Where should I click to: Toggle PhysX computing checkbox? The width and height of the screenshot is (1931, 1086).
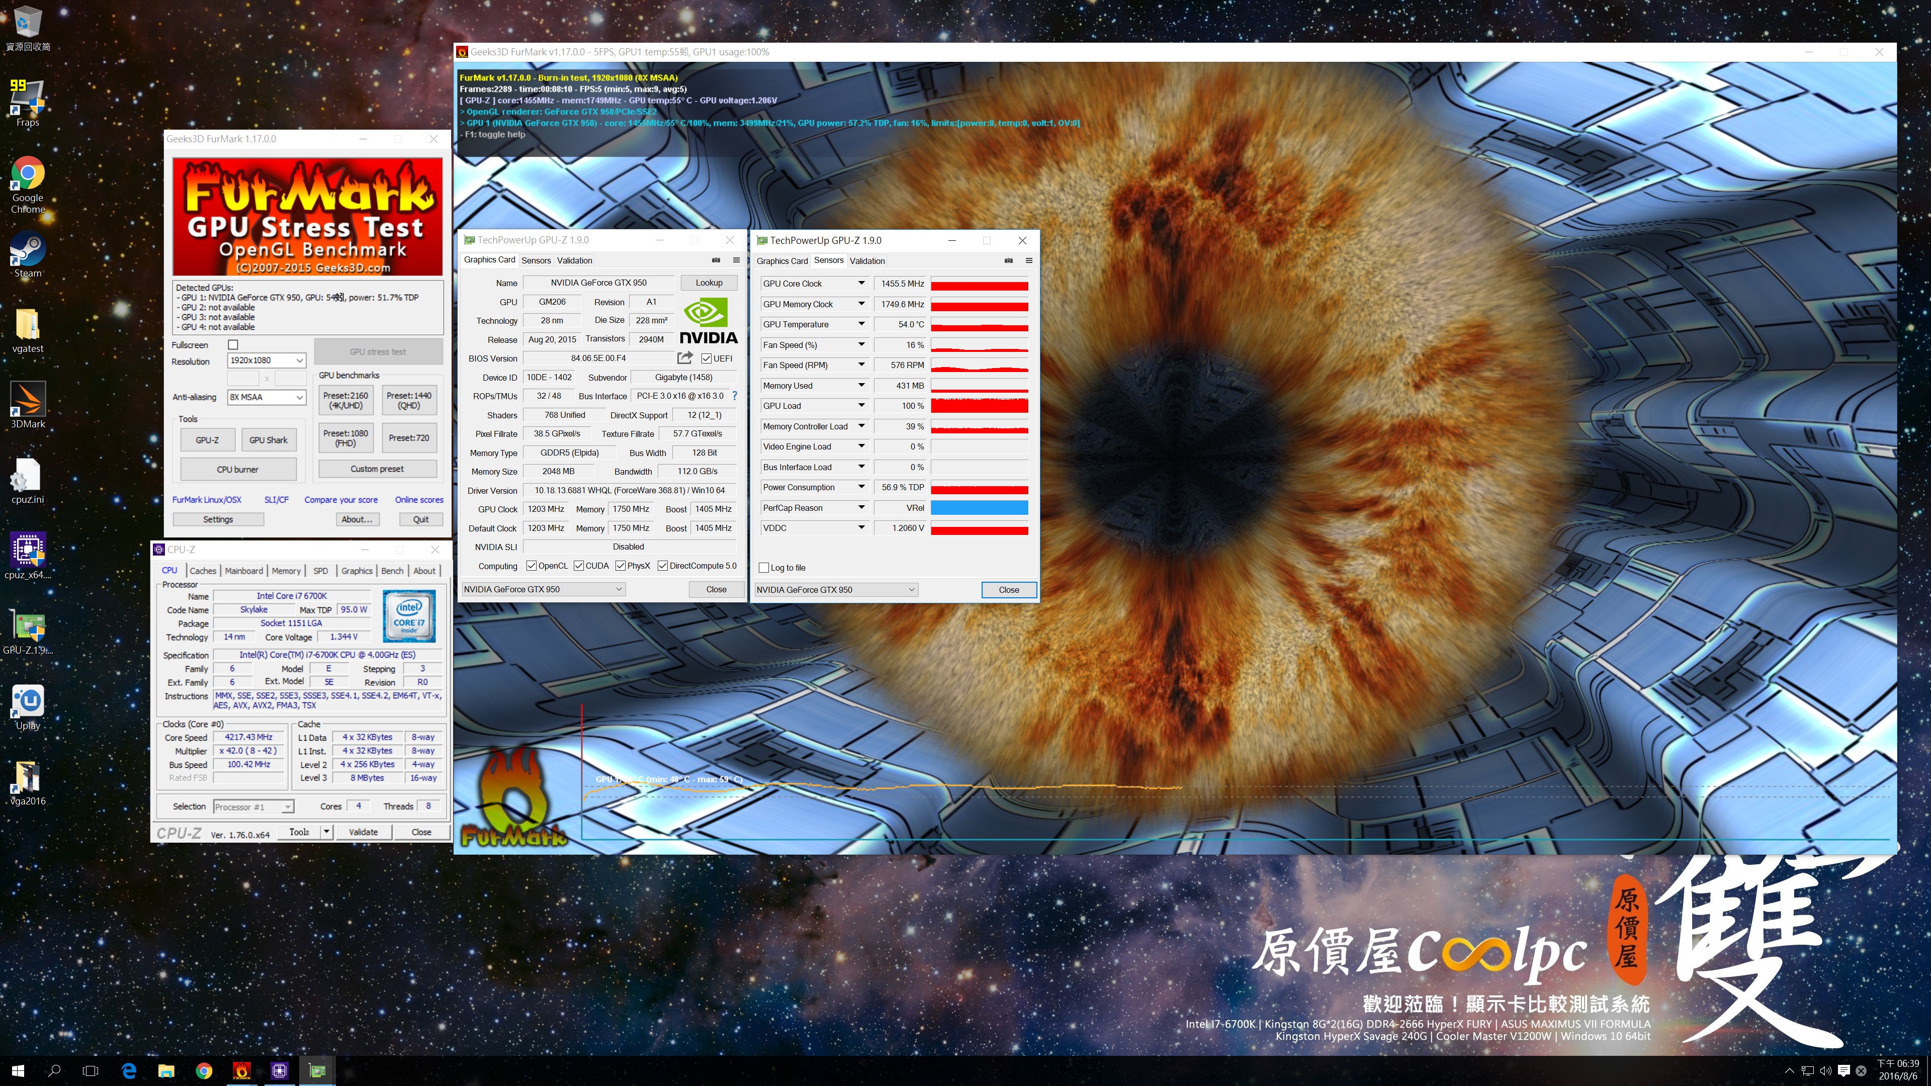pos(621,566)
